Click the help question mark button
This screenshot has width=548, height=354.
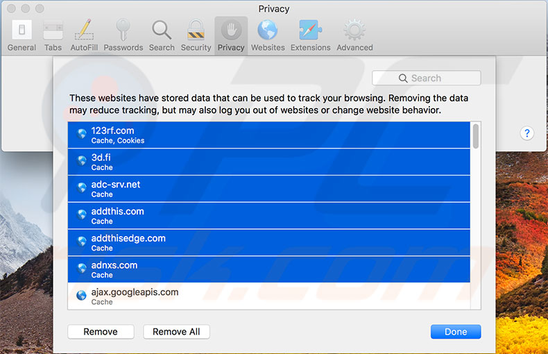click(x=526, y=133)
